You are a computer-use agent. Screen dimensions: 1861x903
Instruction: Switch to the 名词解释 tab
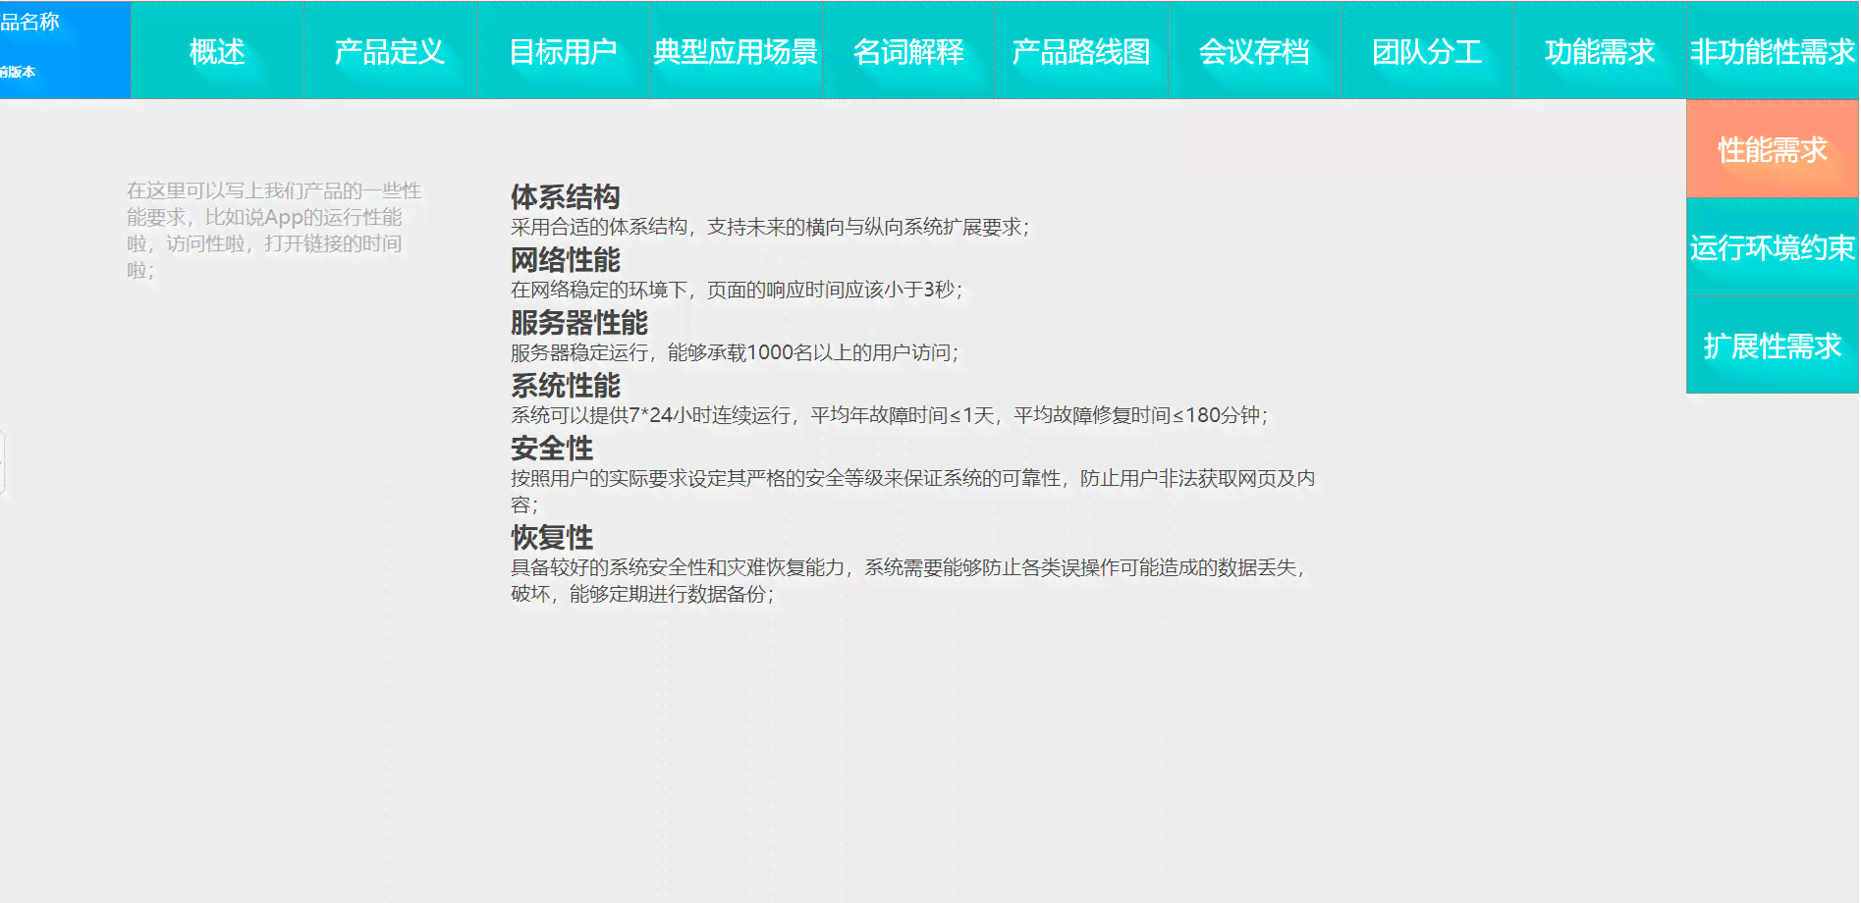(908, 51)
